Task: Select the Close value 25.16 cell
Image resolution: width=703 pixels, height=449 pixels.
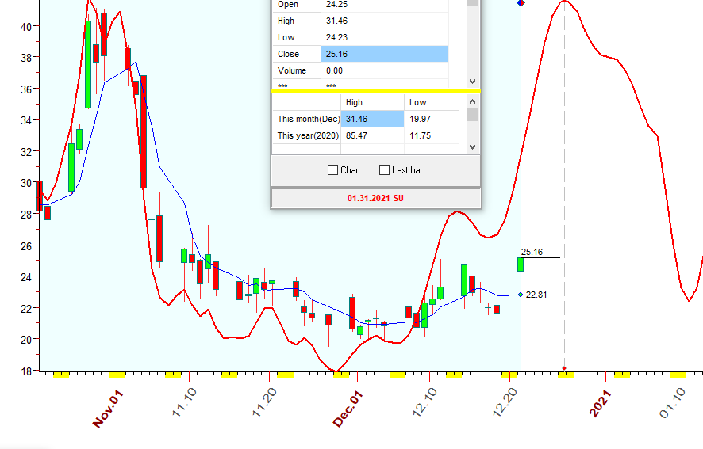Action: [x=385, y=54]
